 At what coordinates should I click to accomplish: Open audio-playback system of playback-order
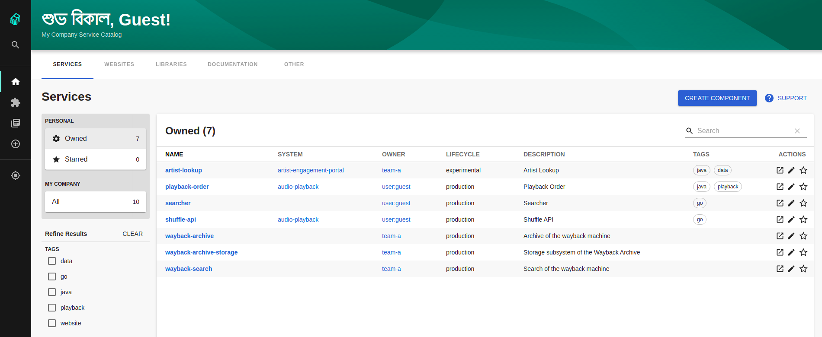tap(298, 187)
